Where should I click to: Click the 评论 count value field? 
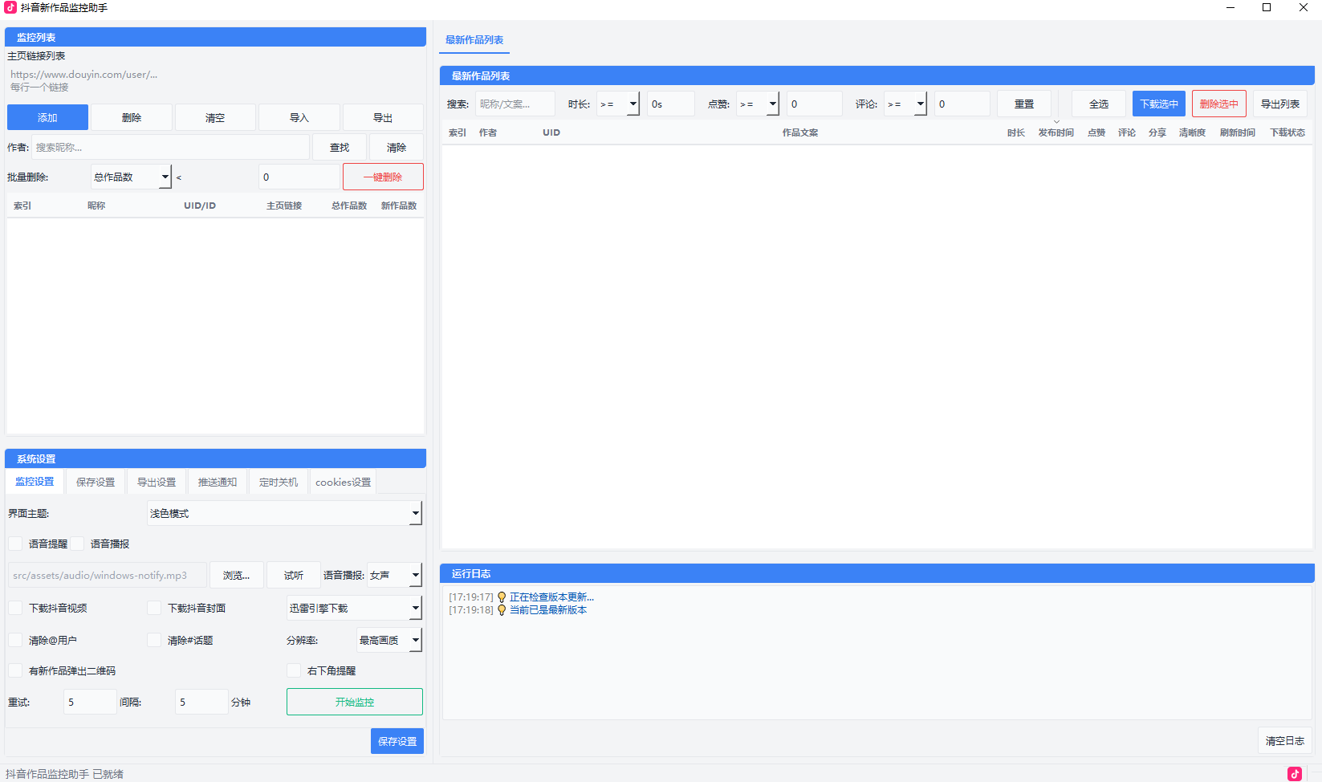tap(962, 104)
